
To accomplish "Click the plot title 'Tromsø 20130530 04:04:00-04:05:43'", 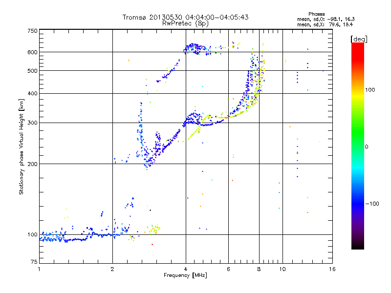I will pyautogui.click(x=185, y=17).
